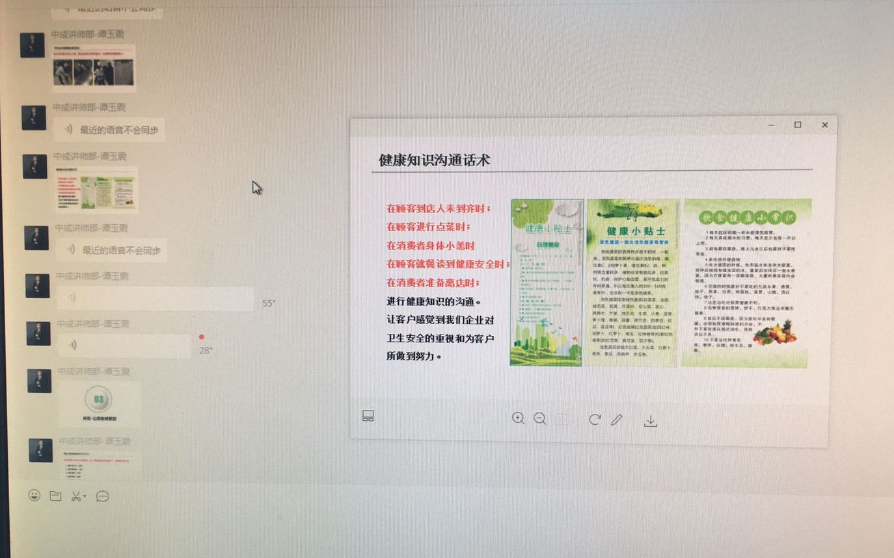Open the pencil edit tool in viewer
This screenshot has width=894, height=558.
coord(617,420)
